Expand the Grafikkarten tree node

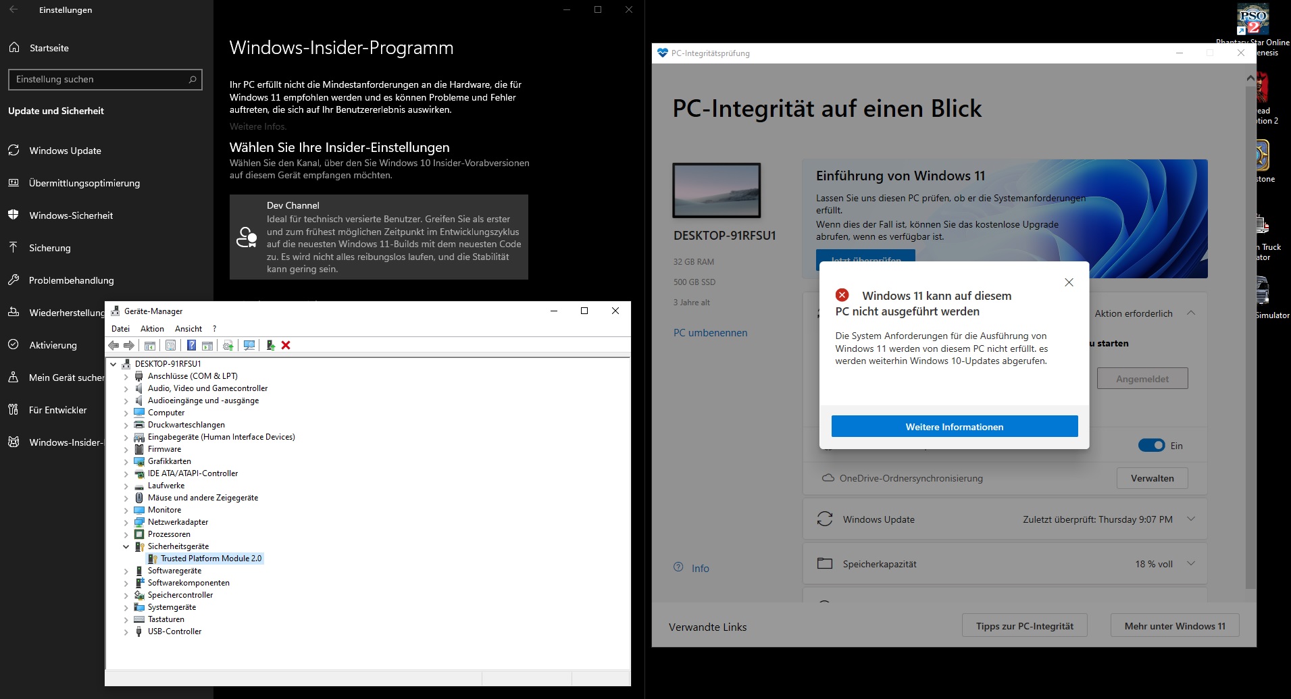click(126, 461)
